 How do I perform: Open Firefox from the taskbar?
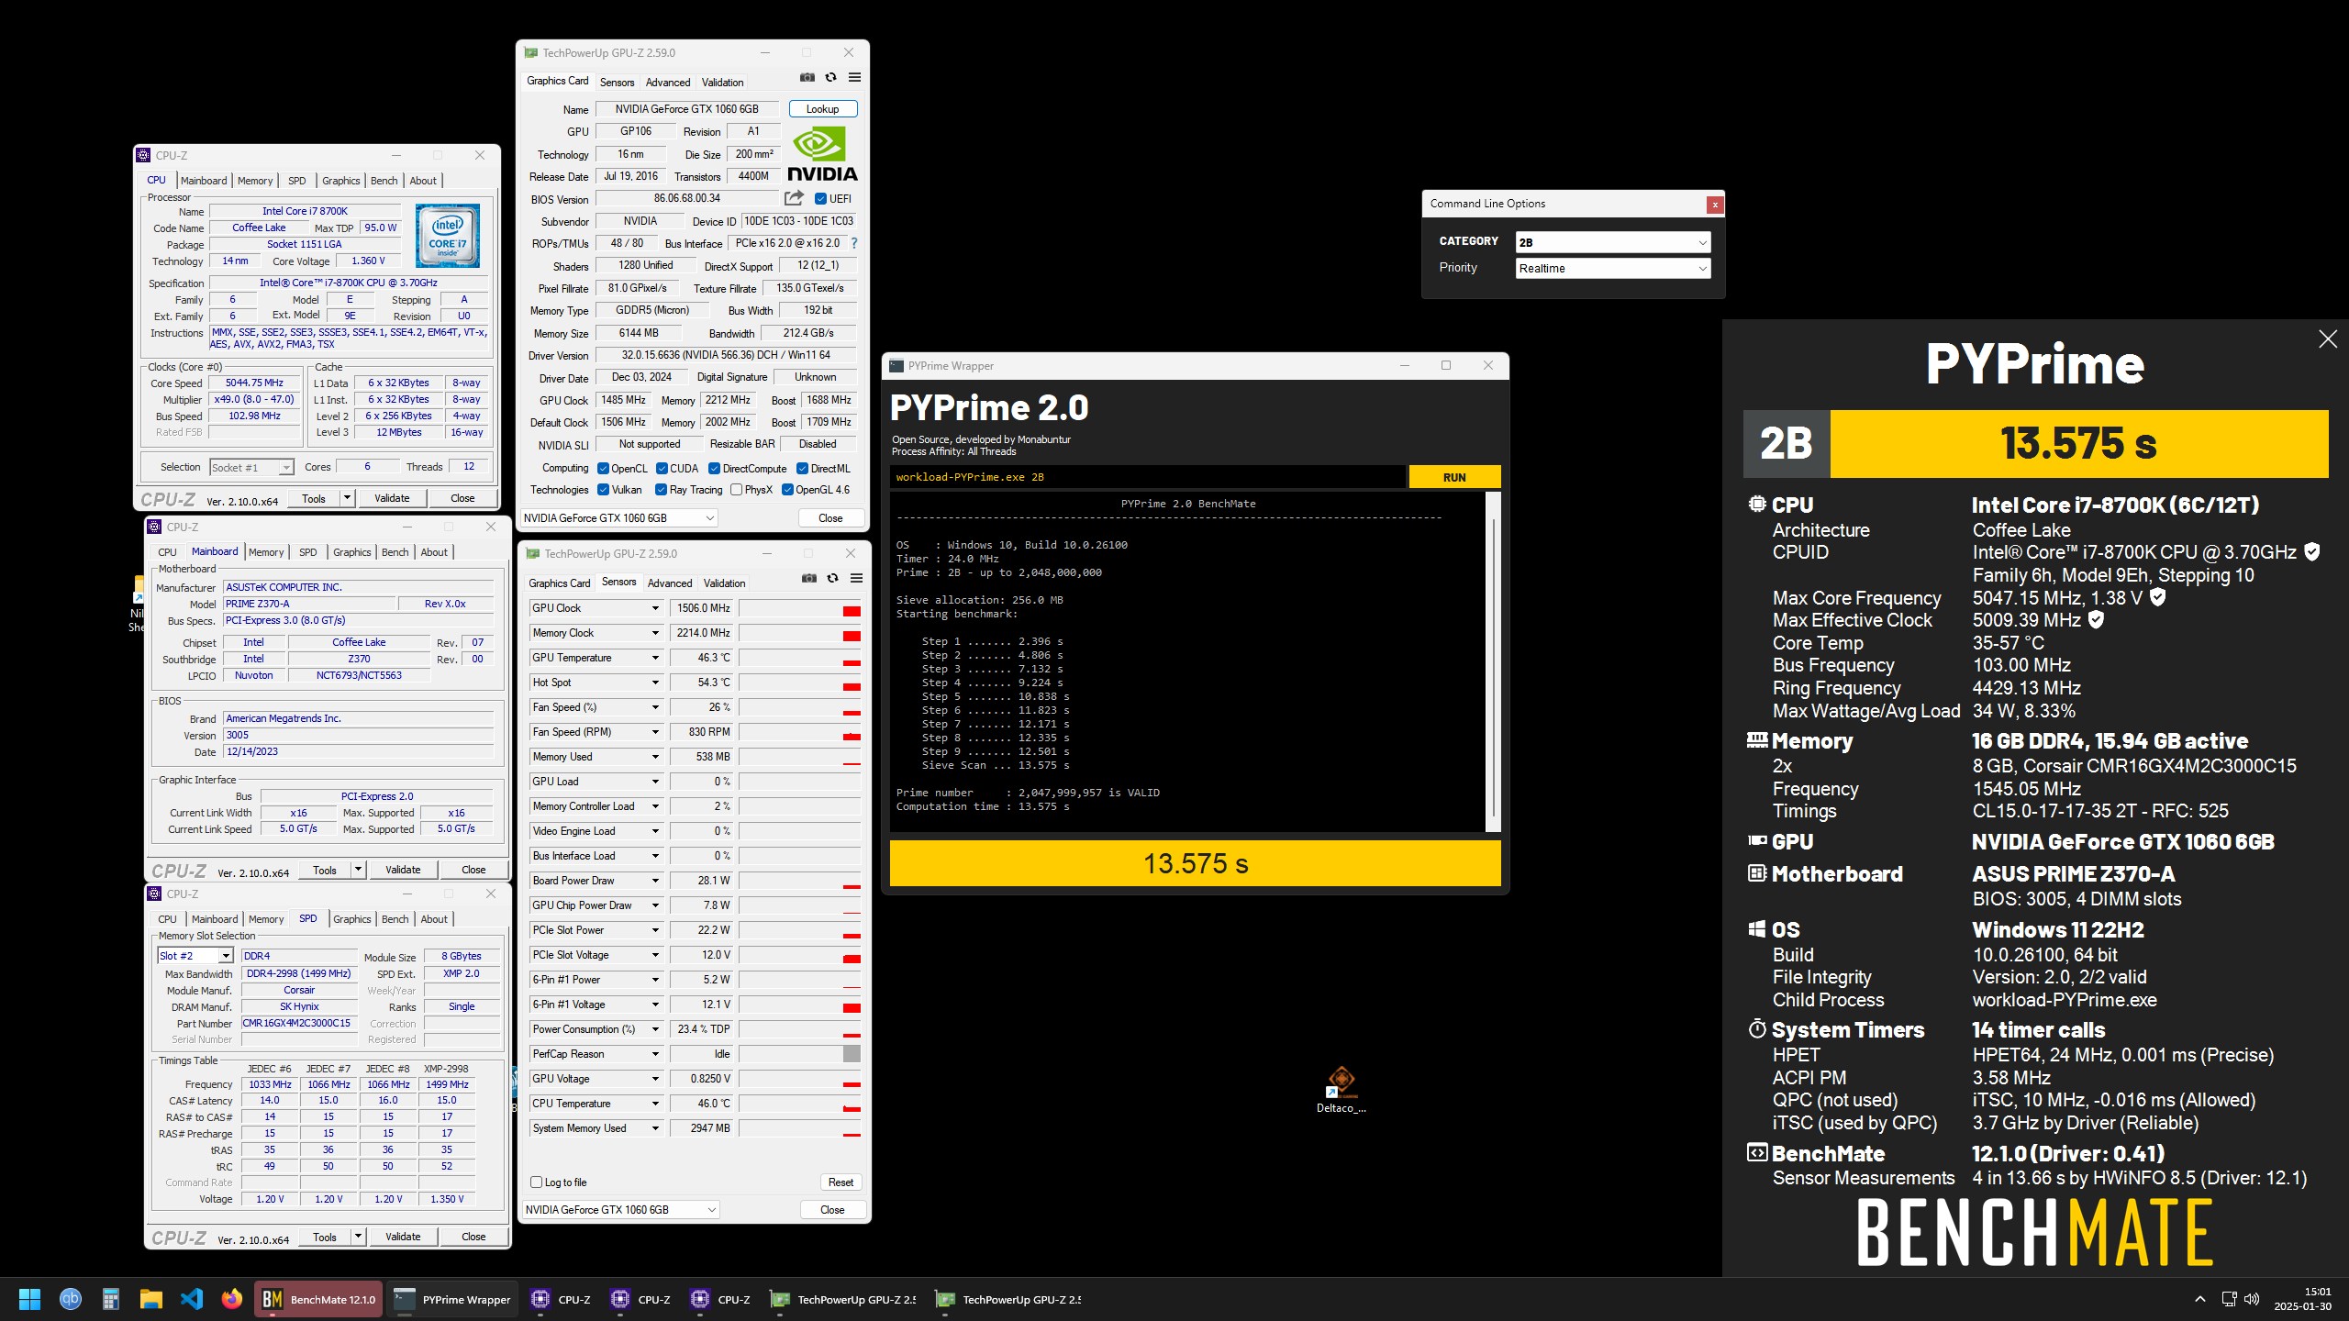231,1299
